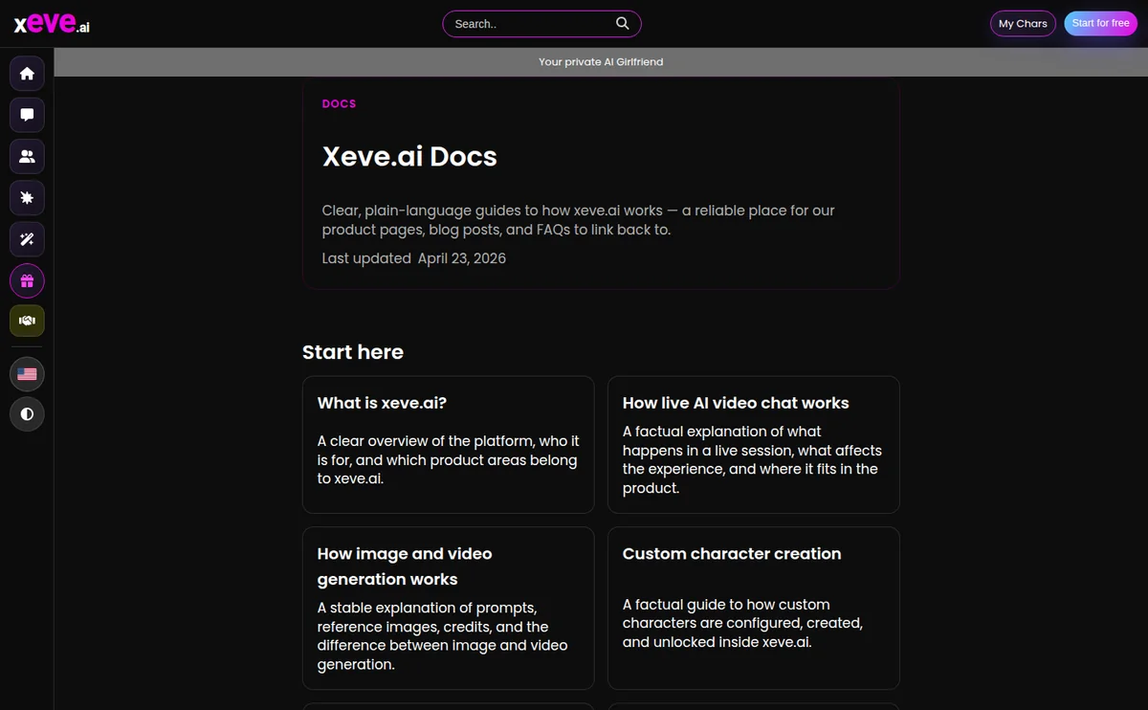This screenshot has width=1148, height=710.
Task: Click the starburst sidebar icon
Action: click(x=27, y=198)
